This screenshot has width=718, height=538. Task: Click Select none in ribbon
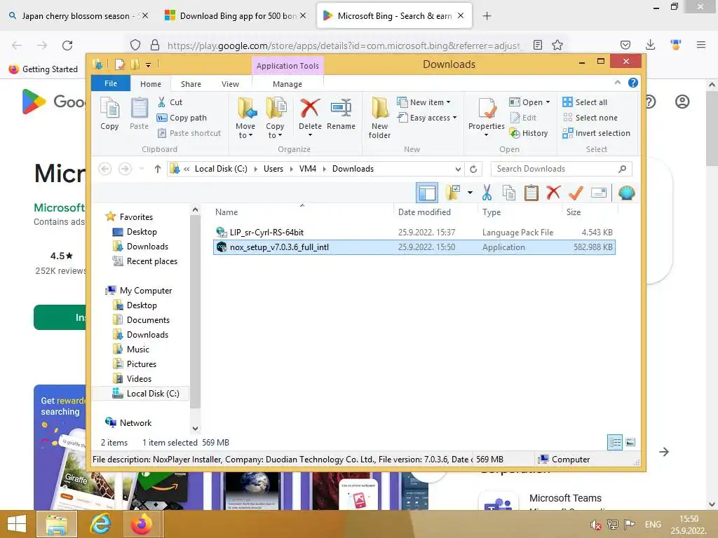(590, 118)
